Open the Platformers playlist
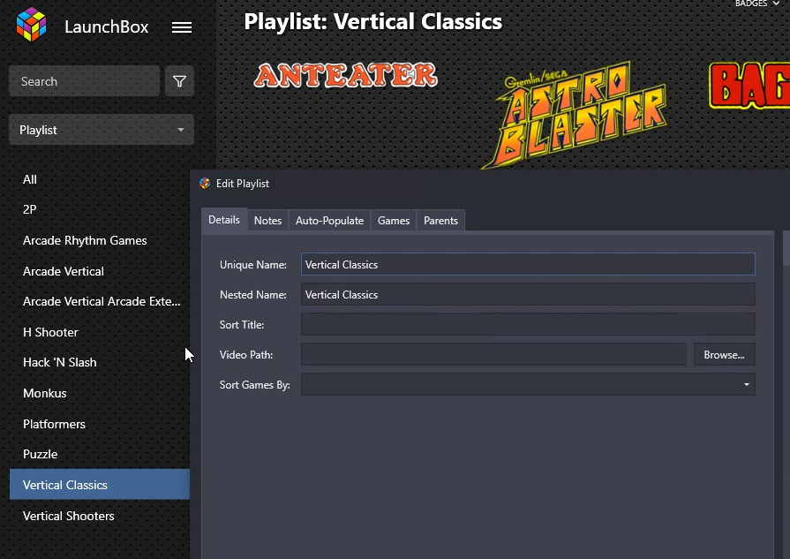Screen dimensions: 790x559 (100, 424)
